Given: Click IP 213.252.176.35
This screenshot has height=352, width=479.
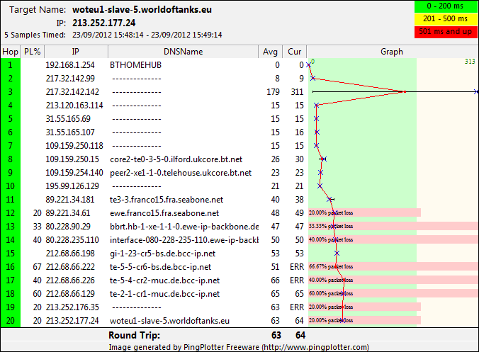Looking at the screenshot, I should 72,307.
